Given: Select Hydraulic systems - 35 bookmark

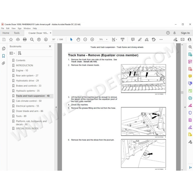Looking at the screenshot, I should click(x=28, y=91).
